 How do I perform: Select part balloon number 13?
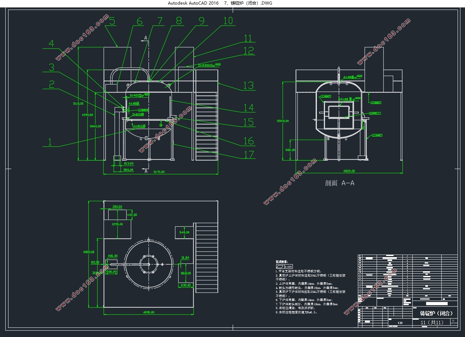pyautogui.click(x=249, y=85)
